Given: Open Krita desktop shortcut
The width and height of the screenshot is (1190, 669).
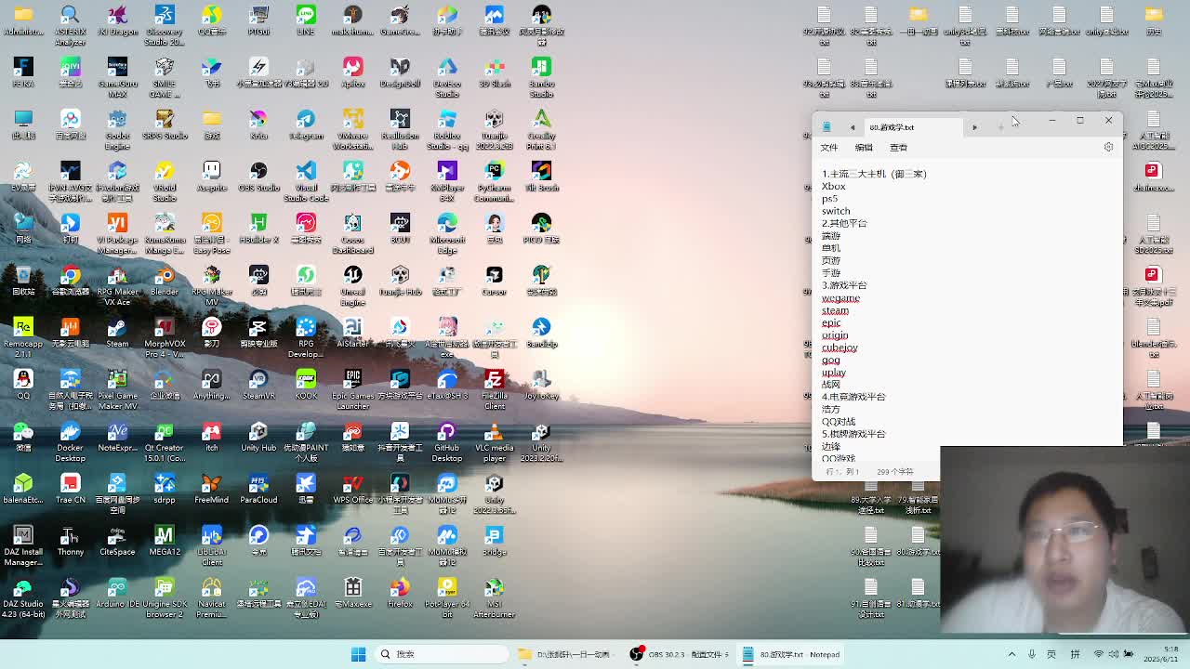Looking at the screenshot, I should (x=258, y=125).
